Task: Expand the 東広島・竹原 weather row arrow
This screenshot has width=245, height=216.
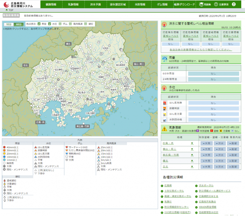Action: [192, 155]
